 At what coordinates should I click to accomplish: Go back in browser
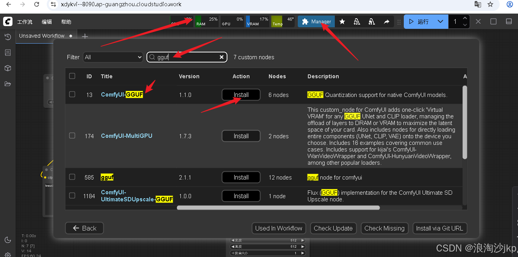click(9, 4)
